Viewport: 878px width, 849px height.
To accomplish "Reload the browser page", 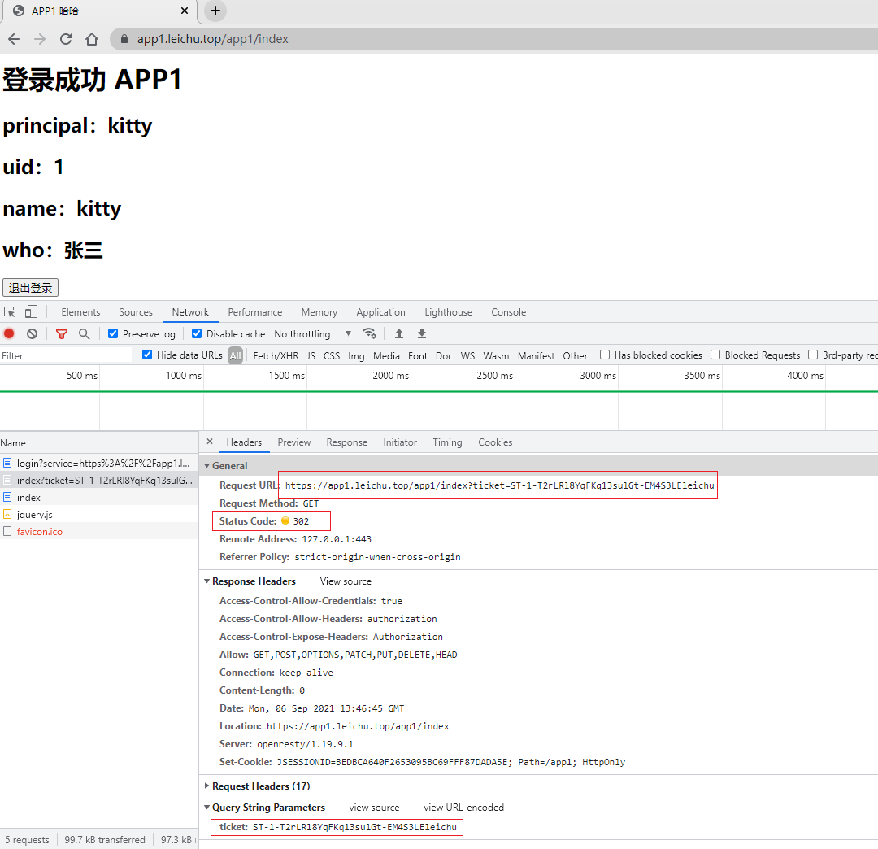I will click(66, 39).
